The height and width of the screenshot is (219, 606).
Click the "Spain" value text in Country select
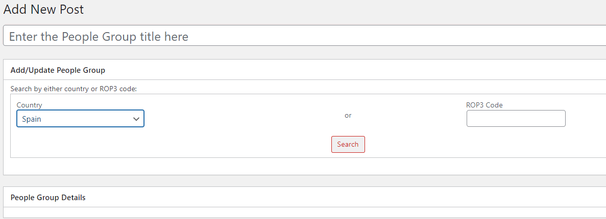(32, 119)
